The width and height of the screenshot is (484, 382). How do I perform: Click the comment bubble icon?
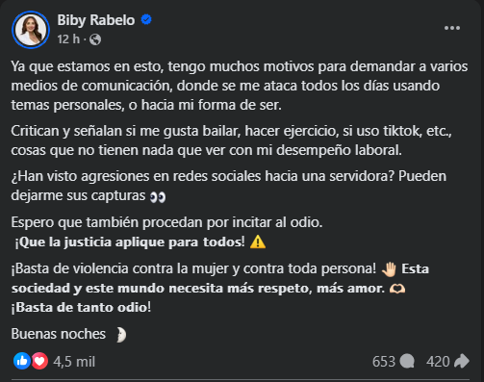407,361
